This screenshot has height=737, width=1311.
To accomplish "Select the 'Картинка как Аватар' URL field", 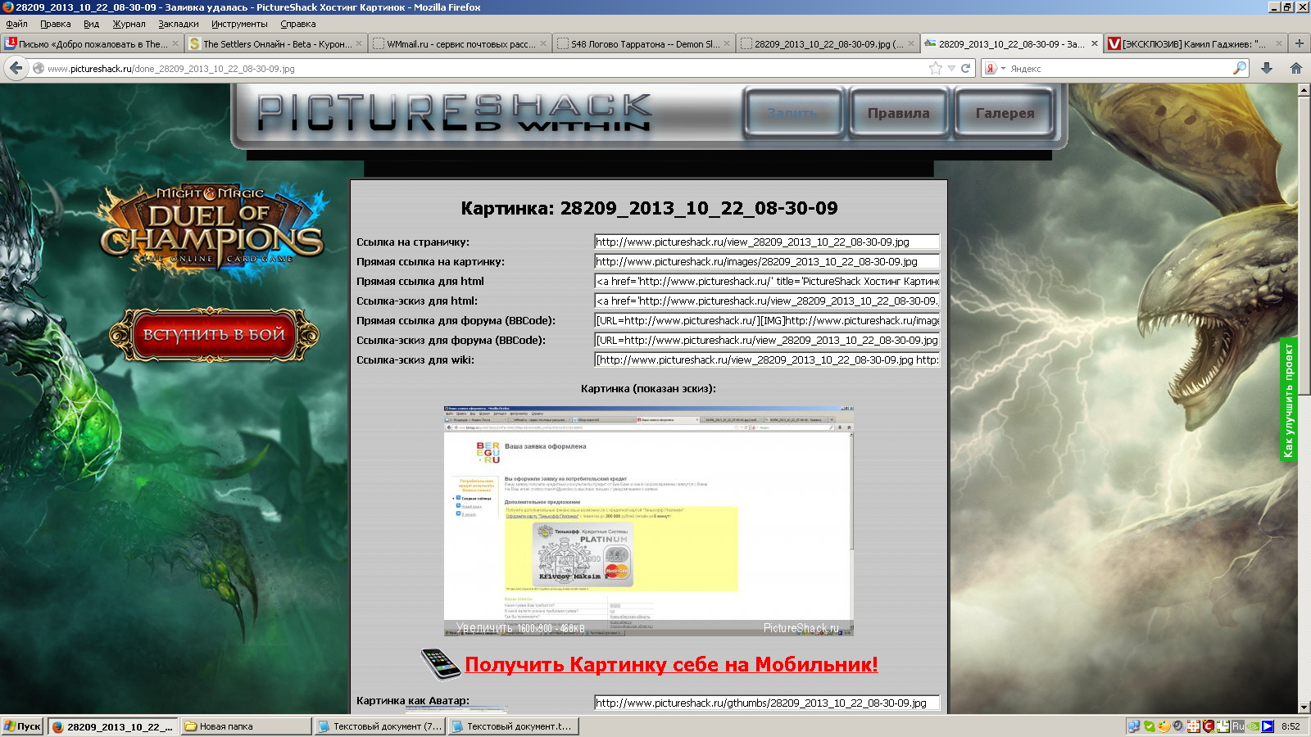I will point(766,703).
